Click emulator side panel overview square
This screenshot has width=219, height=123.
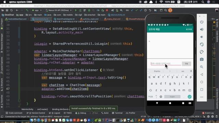click(x=202, y=90)
